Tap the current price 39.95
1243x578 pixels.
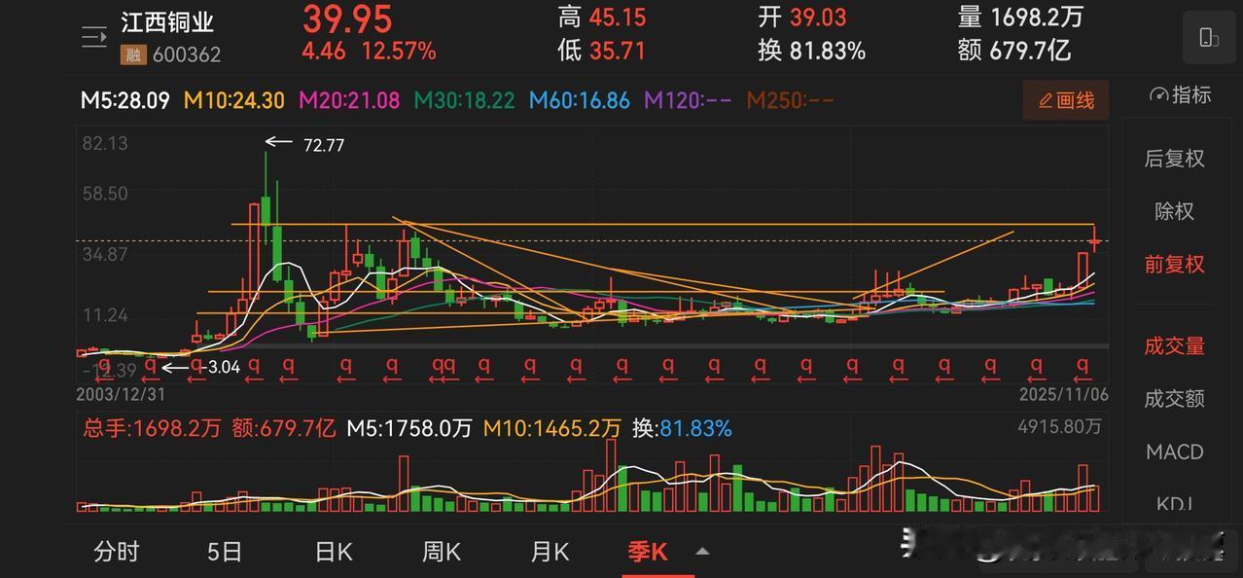pos(347,18)
